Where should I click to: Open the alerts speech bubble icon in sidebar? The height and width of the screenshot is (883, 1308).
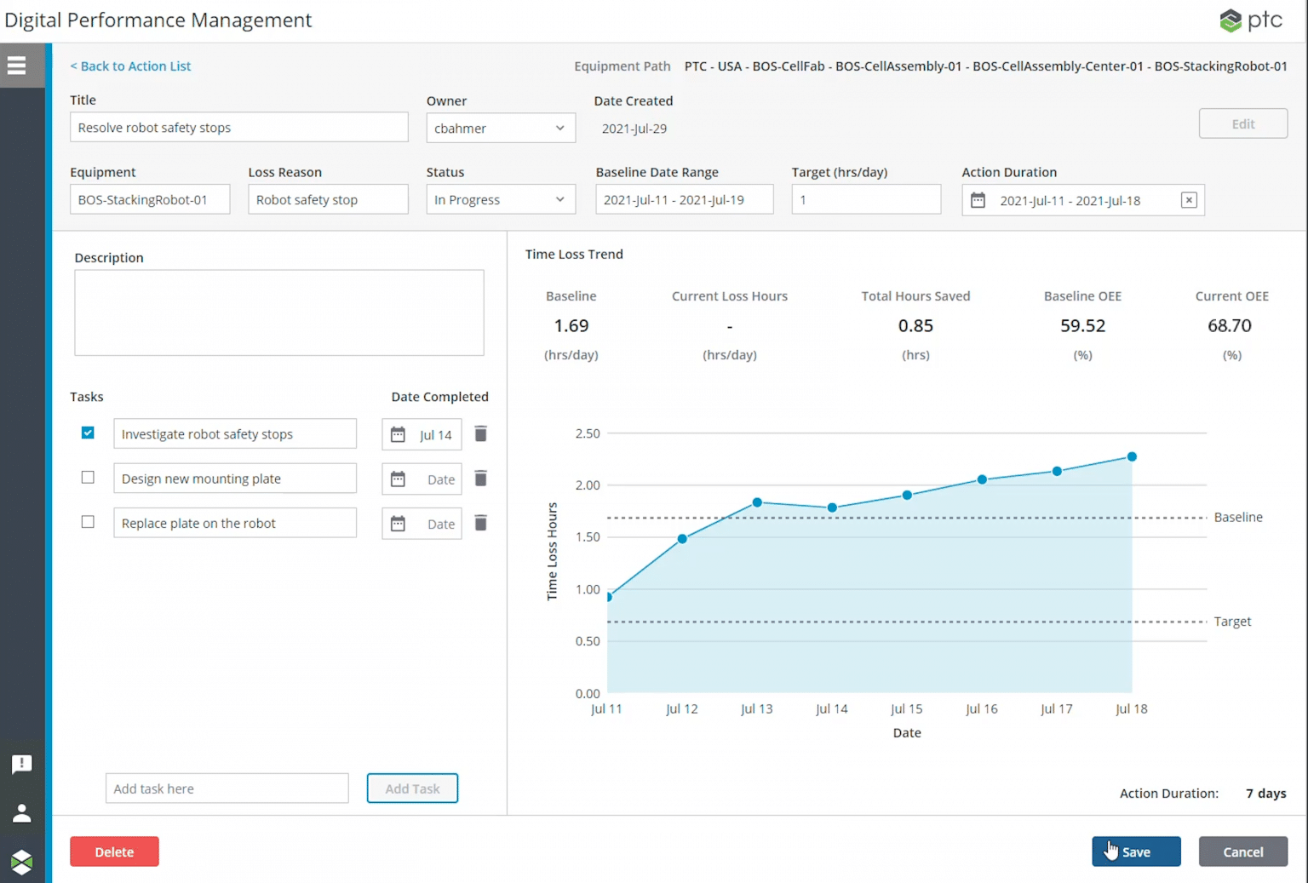tap(22, 764)
